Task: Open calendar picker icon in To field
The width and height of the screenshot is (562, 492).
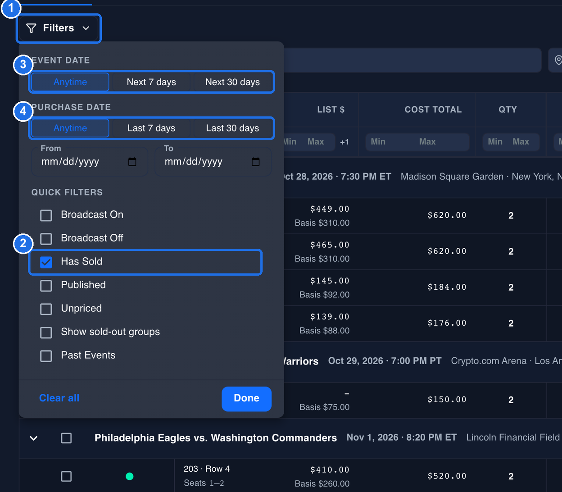Action: 256,162
